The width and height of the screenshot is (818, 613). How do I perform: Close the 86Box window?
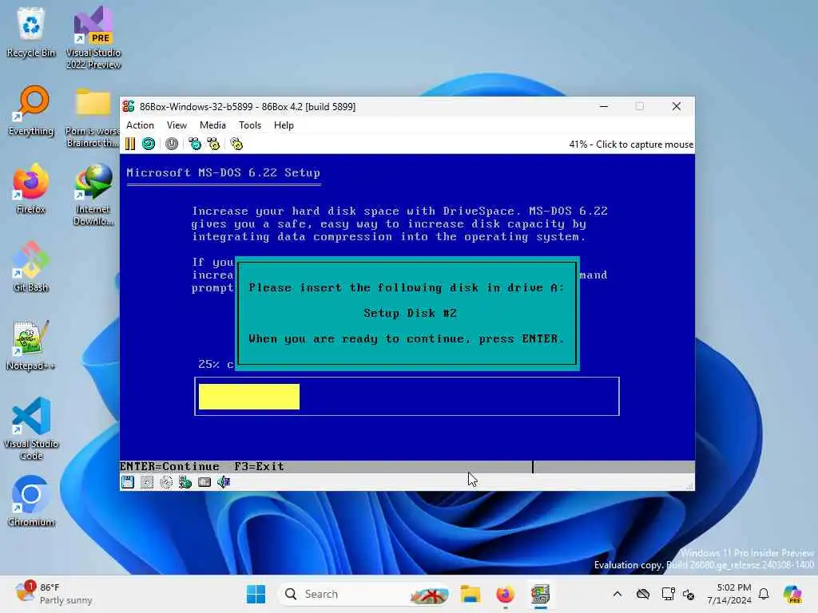pyautogui.click(x=677, y=106)
